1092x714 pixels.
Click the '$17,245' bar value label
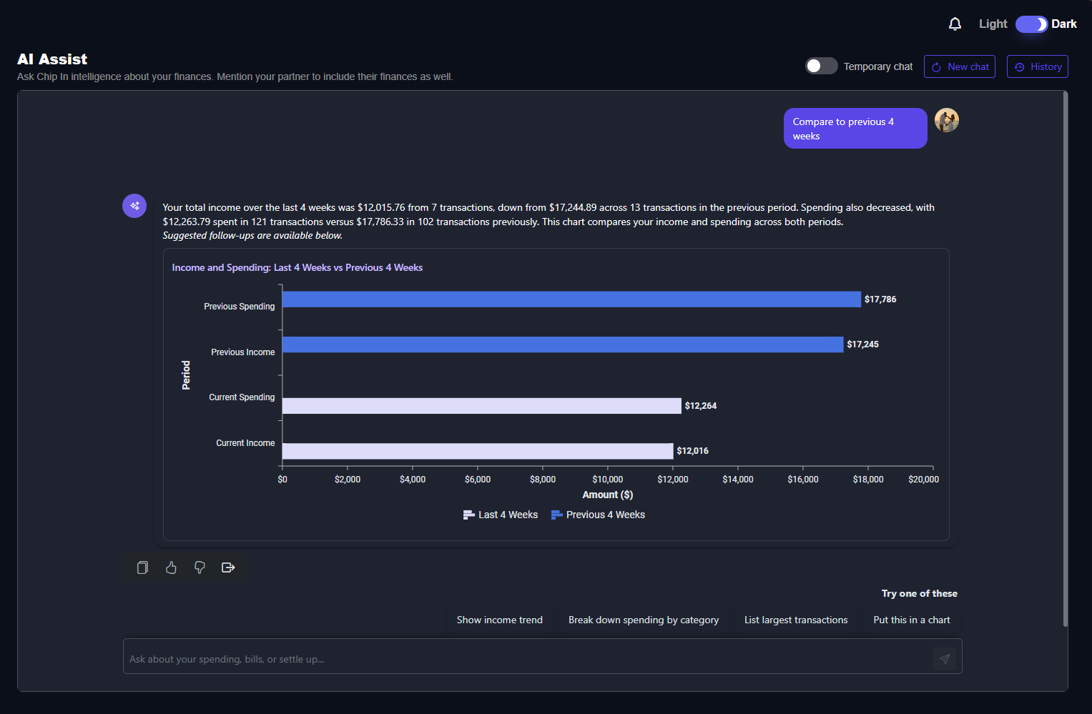click(863, 344)
